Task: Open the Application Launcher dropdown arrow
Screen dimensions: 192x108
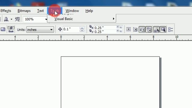Action: pyautogui.click(x=11, y=19)
